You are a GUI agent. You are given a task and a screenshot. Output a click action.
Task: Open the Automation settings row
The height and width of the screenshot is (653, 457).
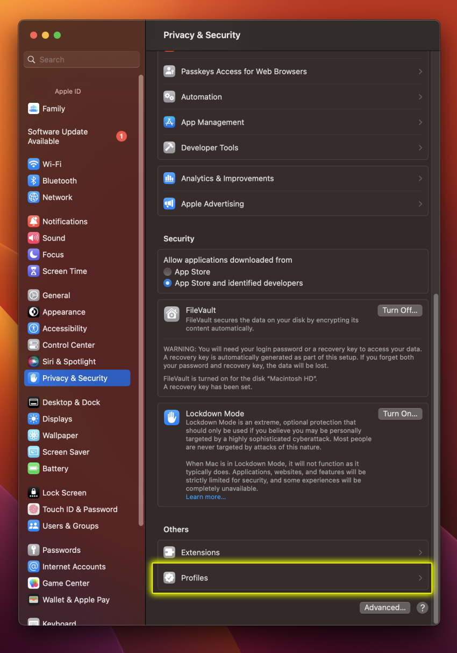(x=293, y=97)
